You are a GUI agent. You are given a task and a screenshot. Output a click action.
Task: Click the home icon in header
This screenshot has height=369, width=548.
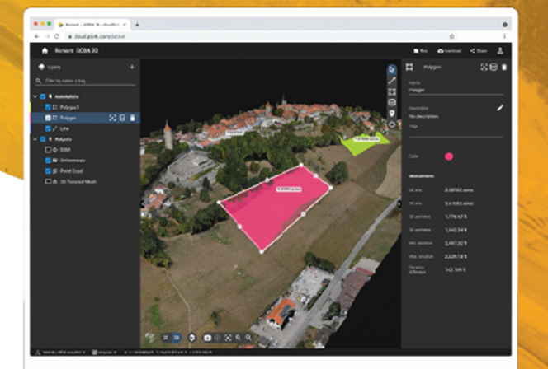pyautogui.click(x=45, y=50)
